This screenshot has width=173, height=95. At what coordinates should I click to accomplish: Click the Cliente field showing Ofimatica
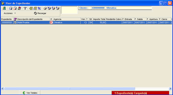122,8
